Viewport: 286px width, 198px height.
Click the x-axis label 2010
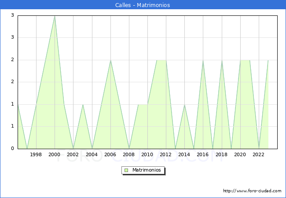[147, 154]
